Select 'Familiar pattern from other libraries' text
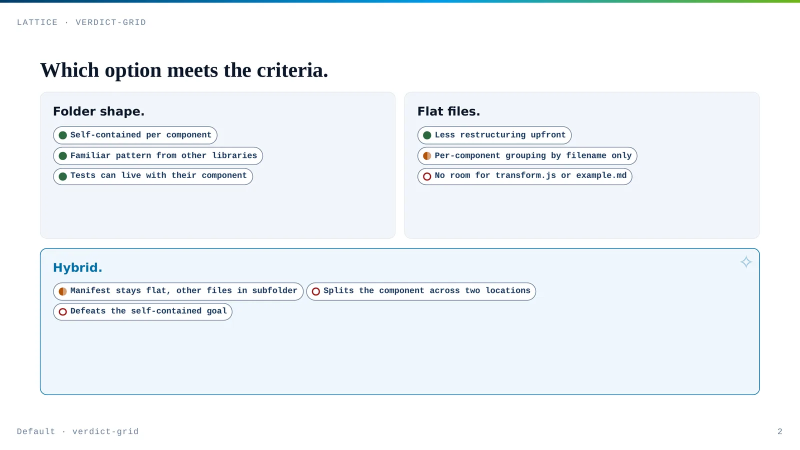Viewport: 800px width, 450px height. pos(163,155)
